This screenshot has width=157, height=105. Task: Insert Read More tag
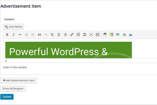(x=85, y=35)
